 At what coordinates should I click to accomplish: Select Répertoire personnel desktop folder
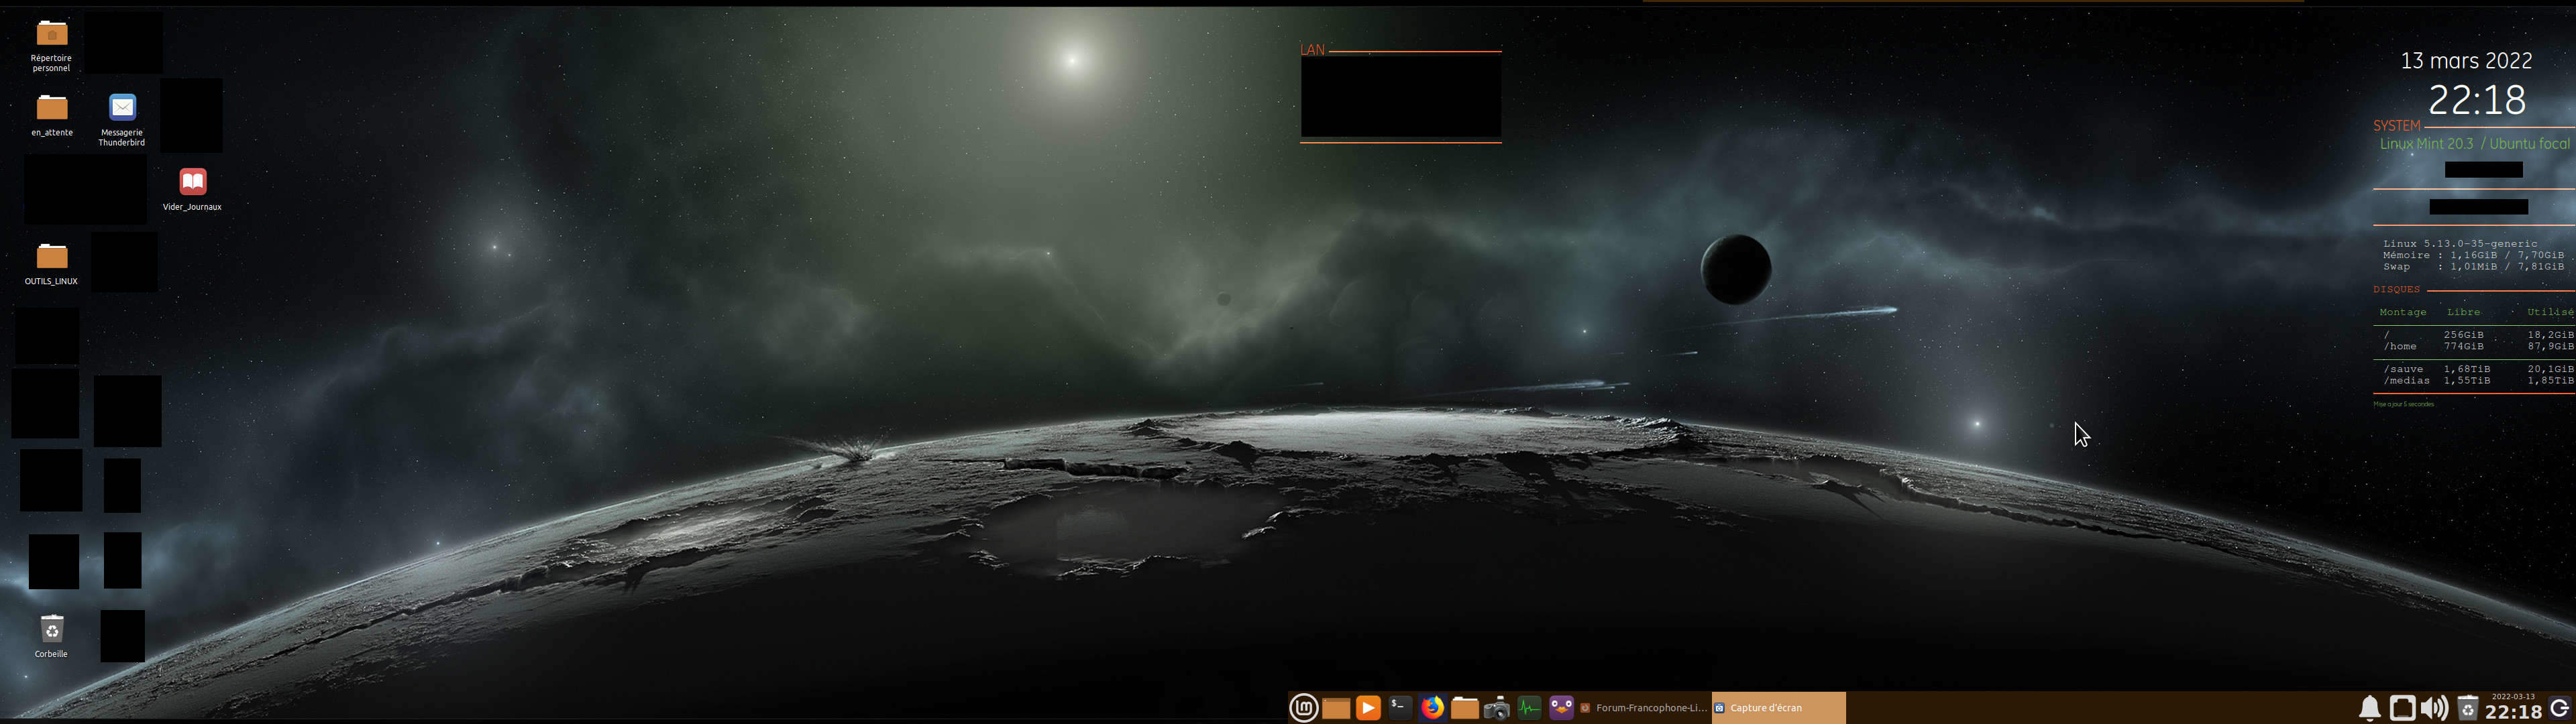coord(51,46)
